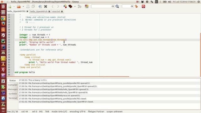201x113 pixels.
Task: Select the 'race.txt opened(5).' status message
Action: (50, 95)
